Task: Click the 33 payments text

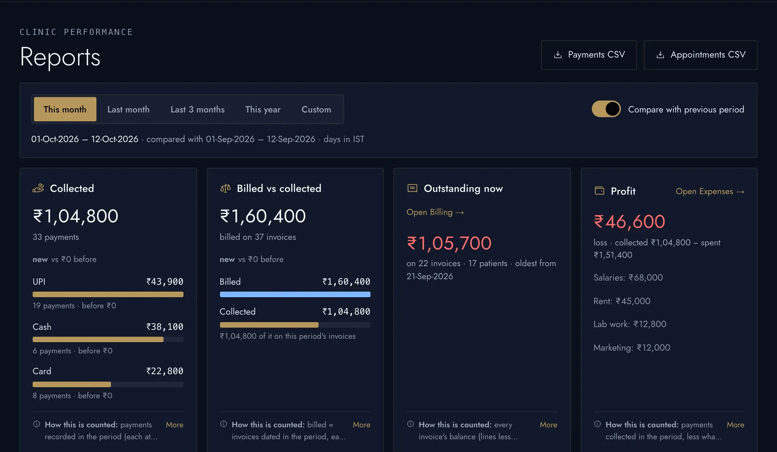Action: (x=56, y=237)
